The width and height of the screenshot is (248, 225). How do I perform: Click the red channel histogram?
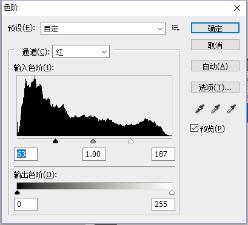(x=95, y=106)
